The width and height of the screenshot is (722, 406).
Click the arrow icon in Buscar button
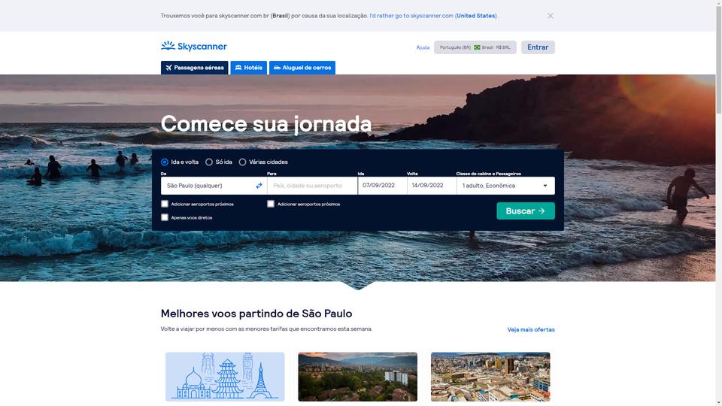point(542,211)
